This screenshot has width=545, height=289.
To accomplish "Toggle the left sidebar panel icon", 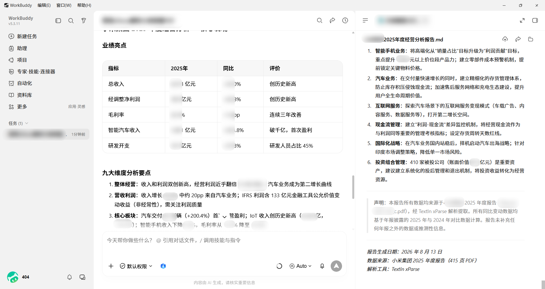I will (58, 21).
